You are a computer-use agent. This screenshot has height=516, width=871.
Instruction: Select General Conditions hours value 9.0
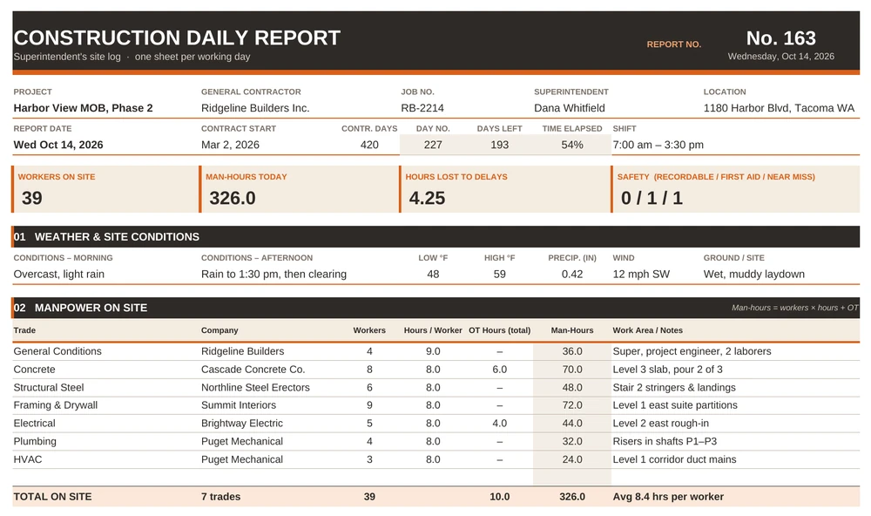(x=433, y=351)
